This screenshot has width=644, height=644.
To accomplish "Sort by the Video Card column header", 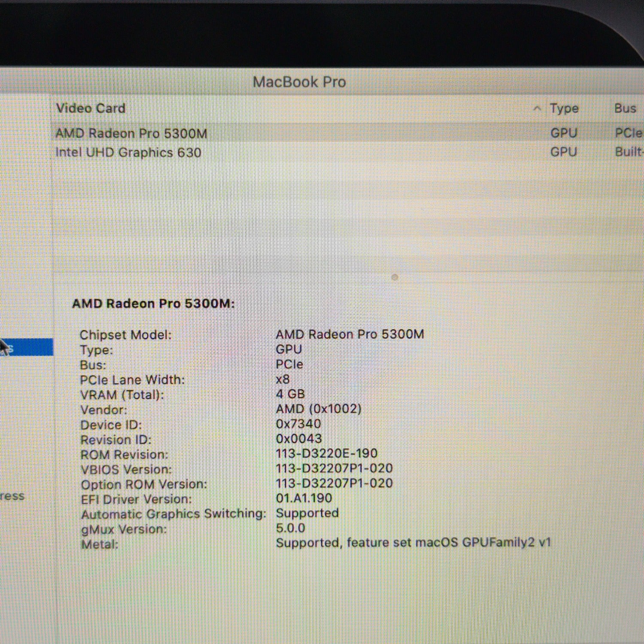I will [x=91, y=108].
